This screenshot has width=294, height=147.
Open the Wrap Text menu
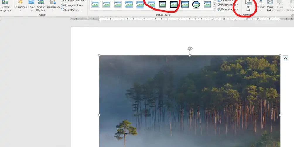270,6
